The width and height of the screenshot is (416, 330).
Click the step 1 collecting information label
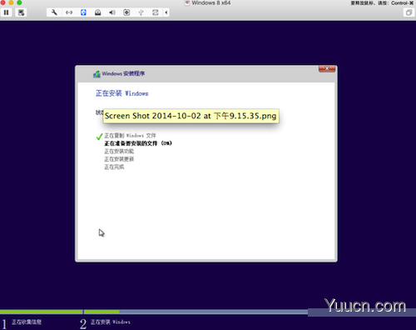[27, 322]
